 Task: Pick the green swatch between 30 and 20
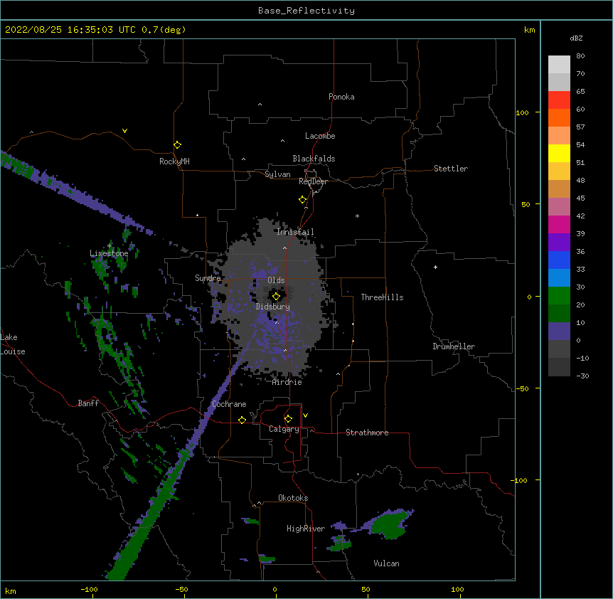click(559, 296)
